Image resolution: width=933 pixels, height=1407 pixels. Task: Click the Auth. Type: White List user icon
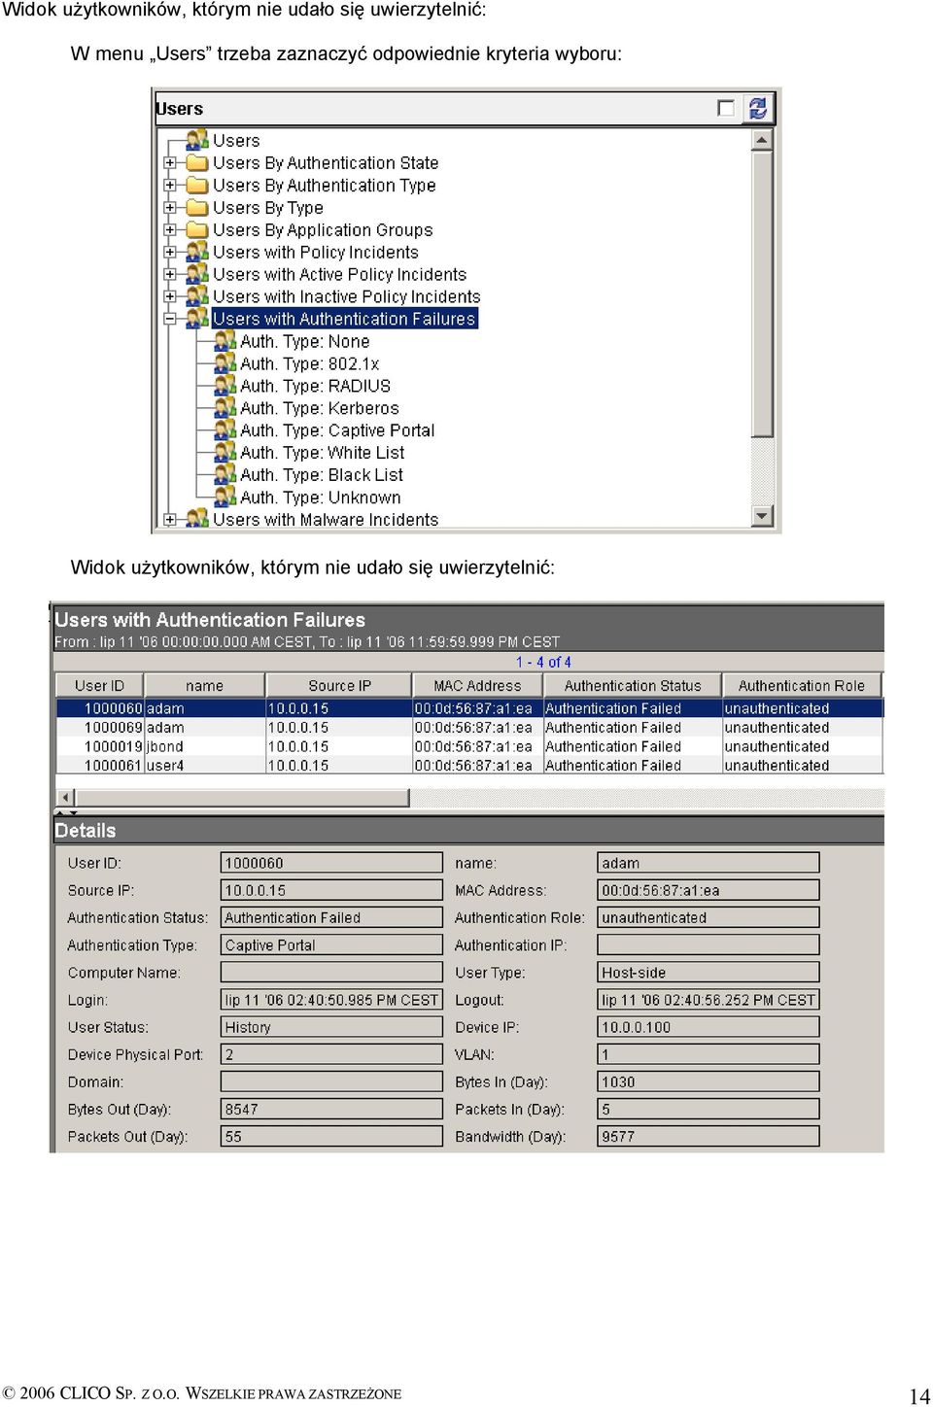tap(225, 453)
